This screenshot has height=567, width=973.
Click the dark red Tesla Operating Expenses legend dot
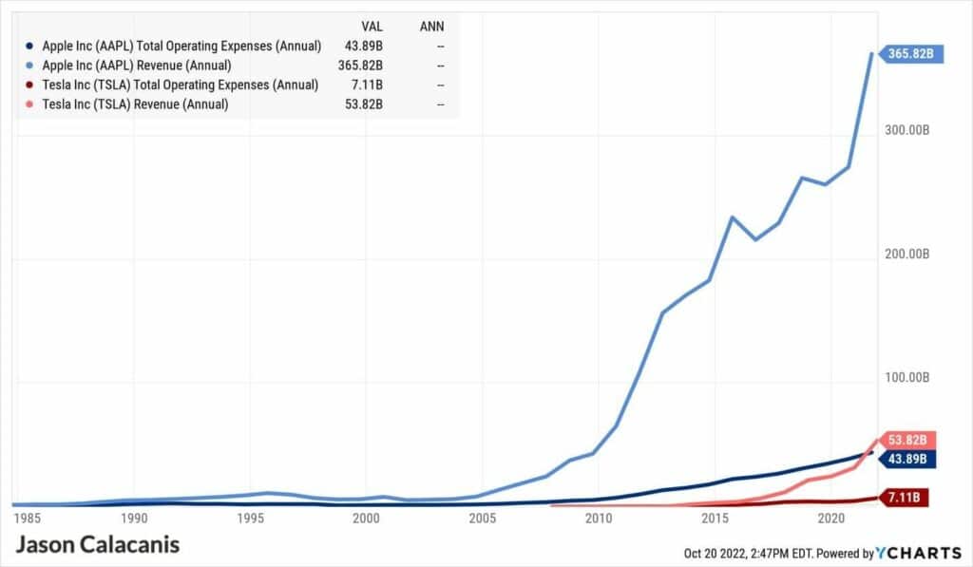pos(31,85)
